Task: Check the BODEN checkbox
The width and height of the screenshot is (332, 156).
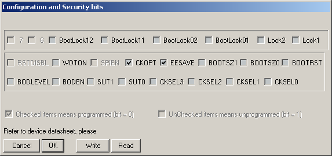Action: click(56, 82)
